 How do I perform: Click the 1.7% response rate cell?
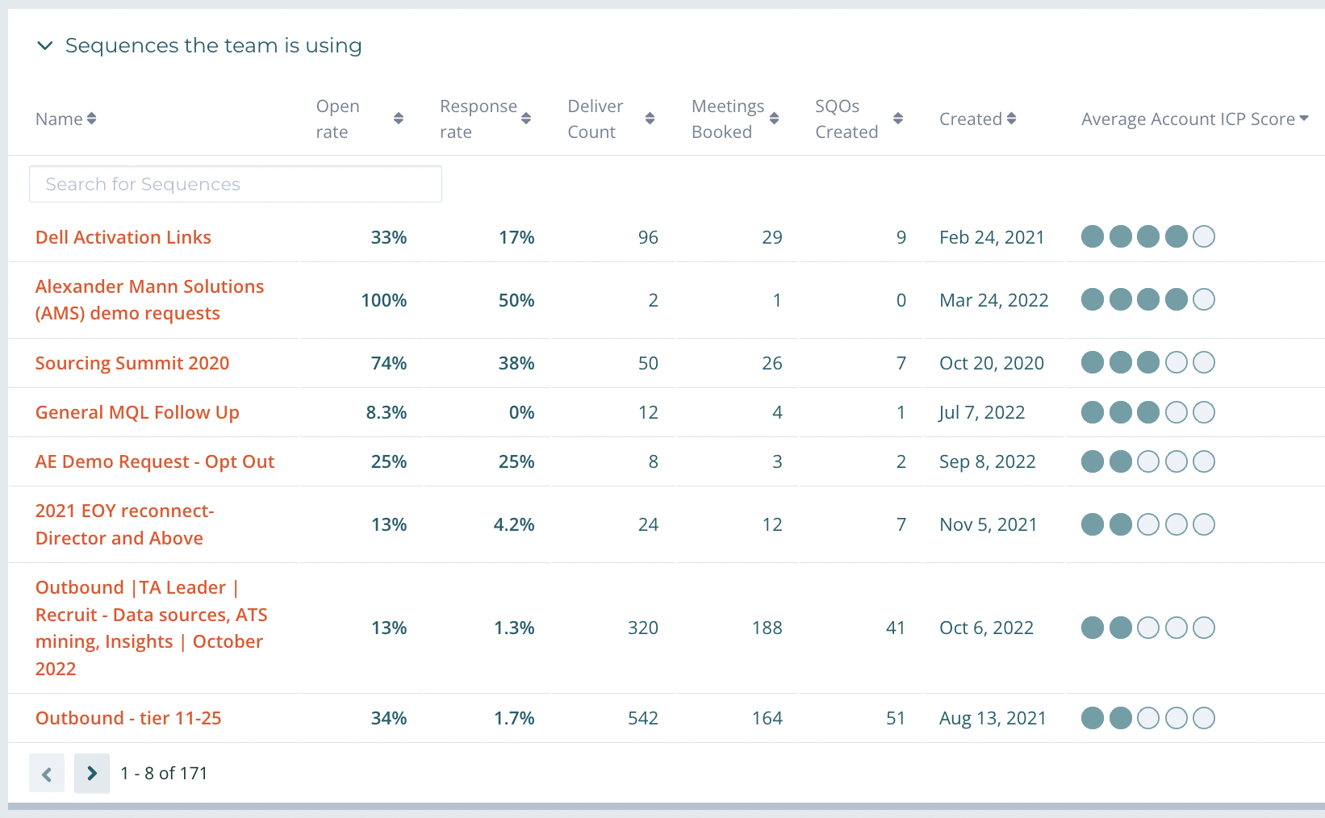coord(514,718)
